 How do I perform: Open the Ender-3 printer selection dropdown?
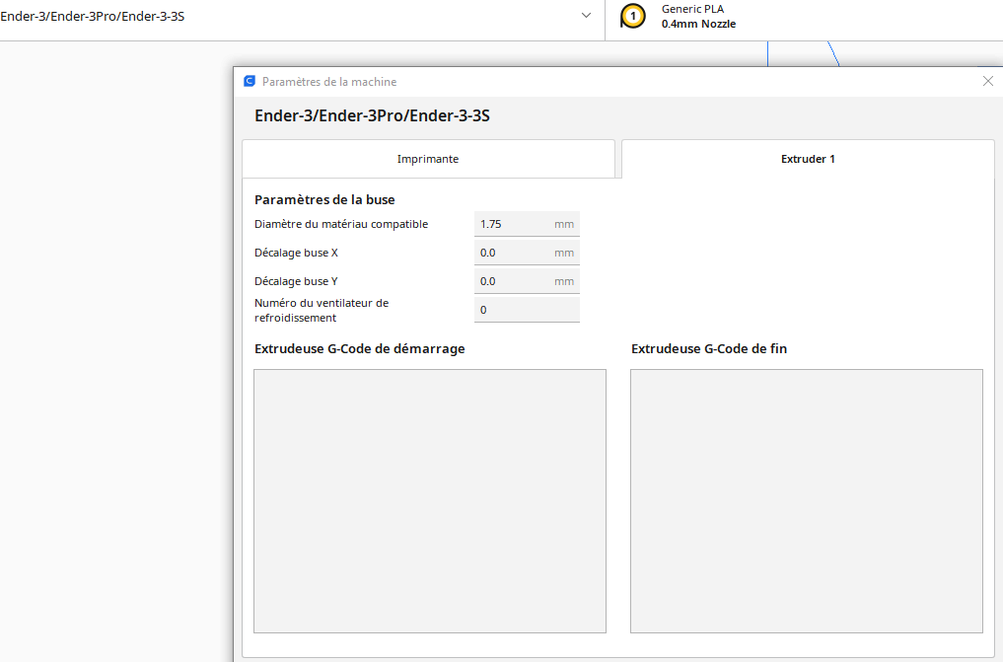(x=301, y=16)
